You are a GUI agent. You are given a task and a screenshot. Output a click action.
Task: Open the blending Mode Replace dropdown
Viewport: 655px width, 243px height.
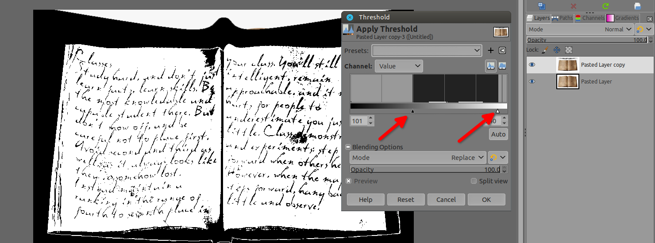pyautogui.click(x=418, y=157)
